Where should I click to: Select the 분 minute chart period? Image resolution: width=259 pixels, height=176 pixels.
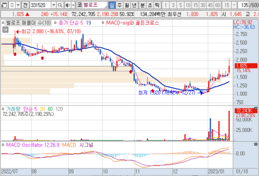click(142, 5)
